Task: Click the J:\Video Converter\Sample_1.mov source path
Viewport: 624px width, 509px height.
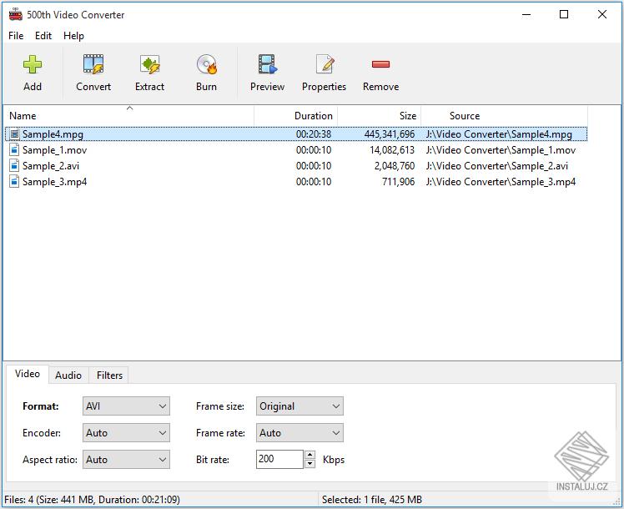Action: click(x=501, y=150)
